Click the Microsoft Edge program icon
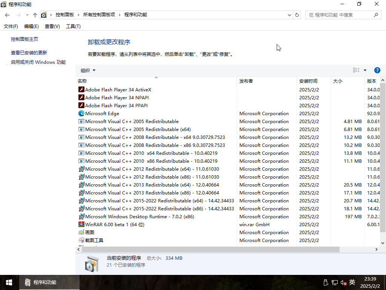Screen dimensions: 386x290 81,113
